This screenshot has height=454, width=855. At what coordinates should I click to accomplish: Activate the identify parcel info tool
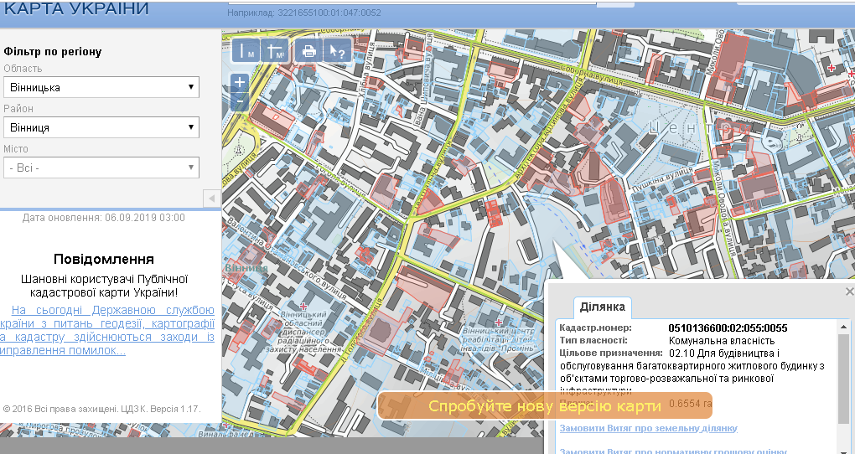point(338,51)
